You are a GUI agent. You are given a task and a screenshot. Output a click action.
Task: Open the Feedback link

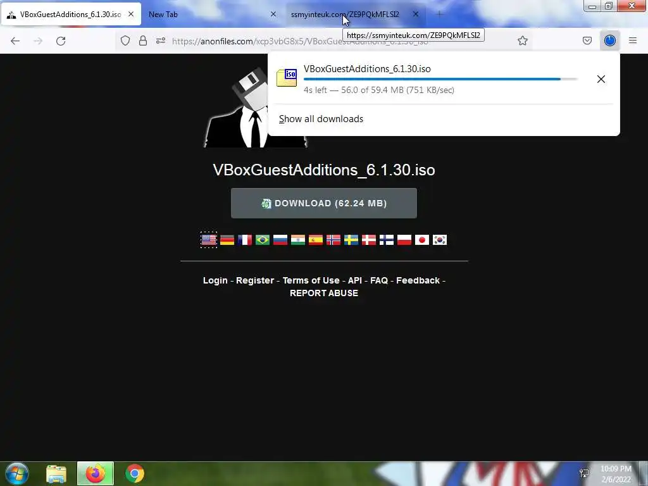point(418,280)
